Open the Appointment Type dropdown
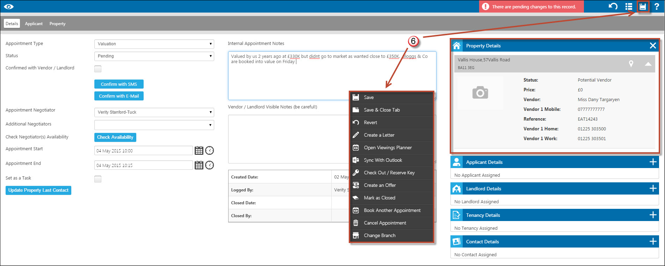Image resolution: width=665 pixels, height=266 pixels. coord(154,44)
